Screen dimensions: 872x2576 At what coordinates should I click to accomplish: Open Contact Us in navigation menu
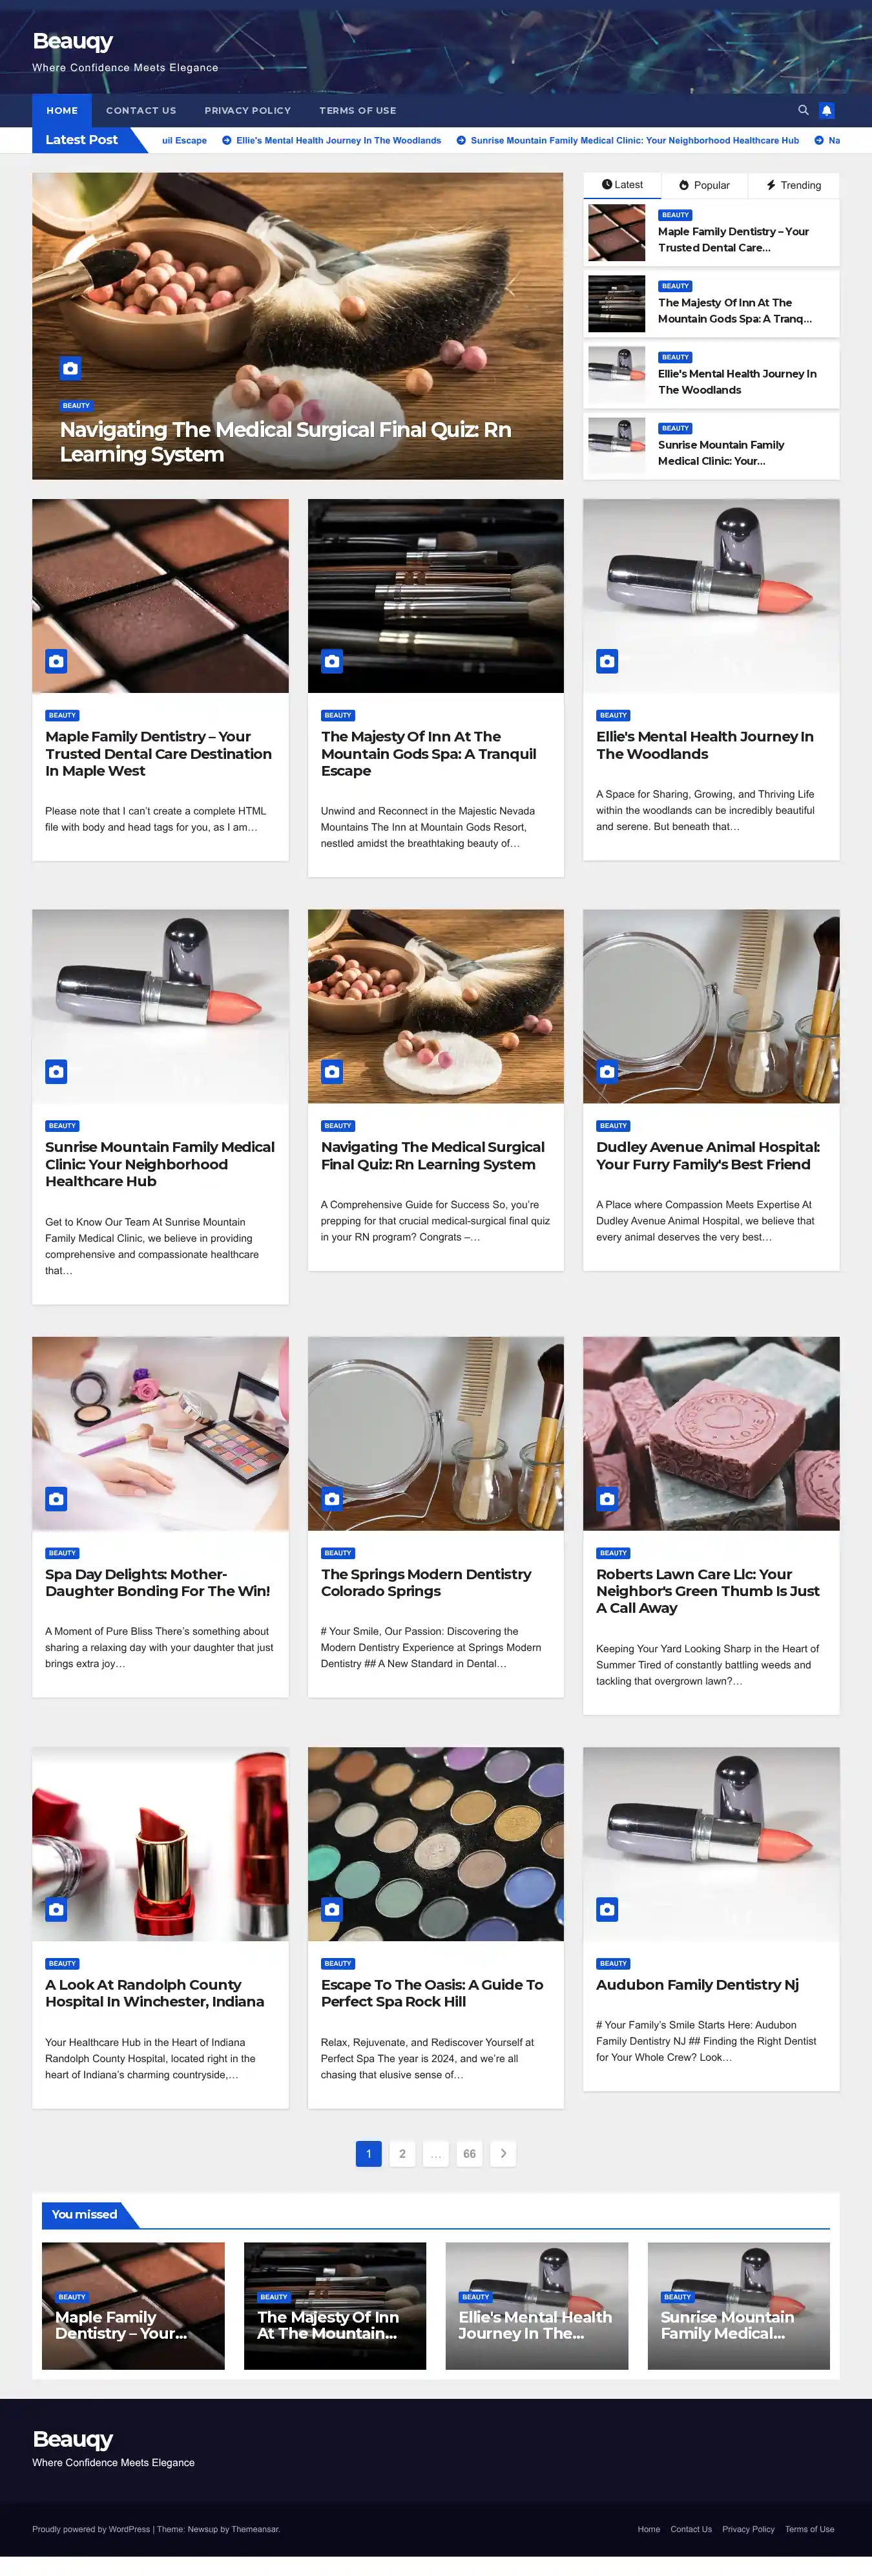tap(141, 110)
